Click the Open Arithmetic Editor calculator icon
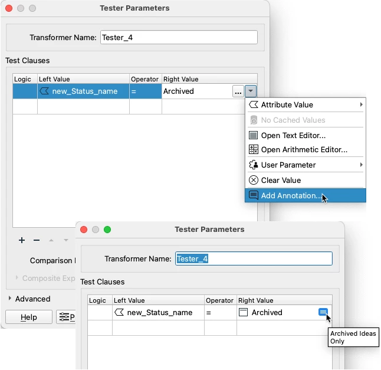The image size is (381, 370). pyautogui.click(x=254, y=150)
